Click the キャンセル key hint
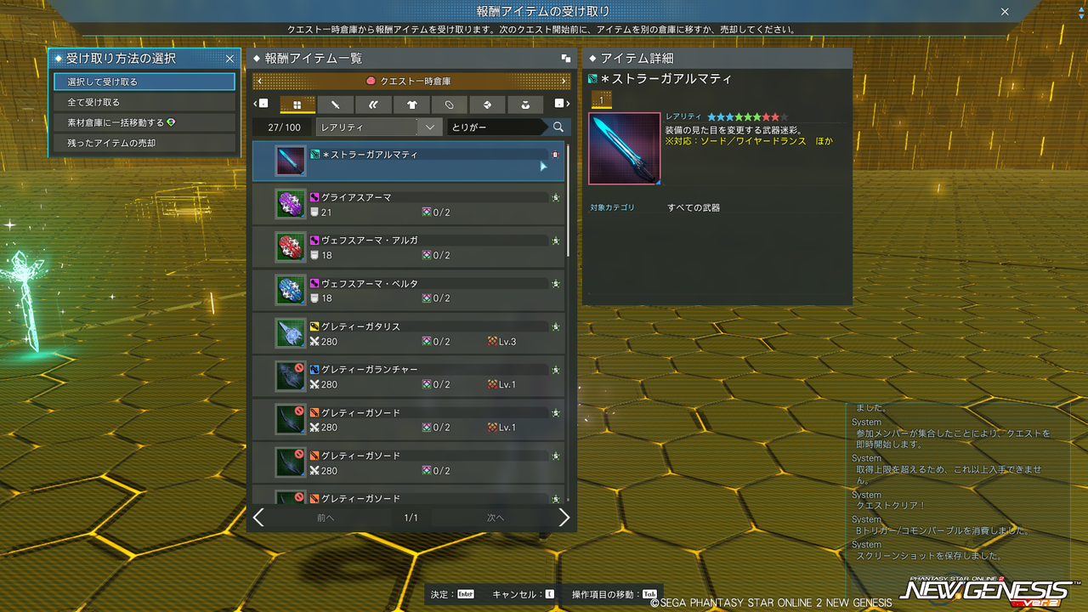Image resolution: width=1088 pixels, height=612 pixels. [x=524, y=594]
